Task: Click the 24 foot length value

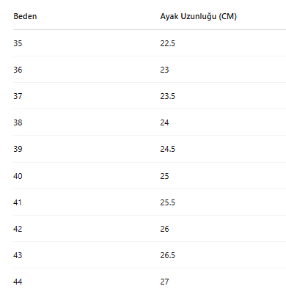Action: tap(164, 122)
